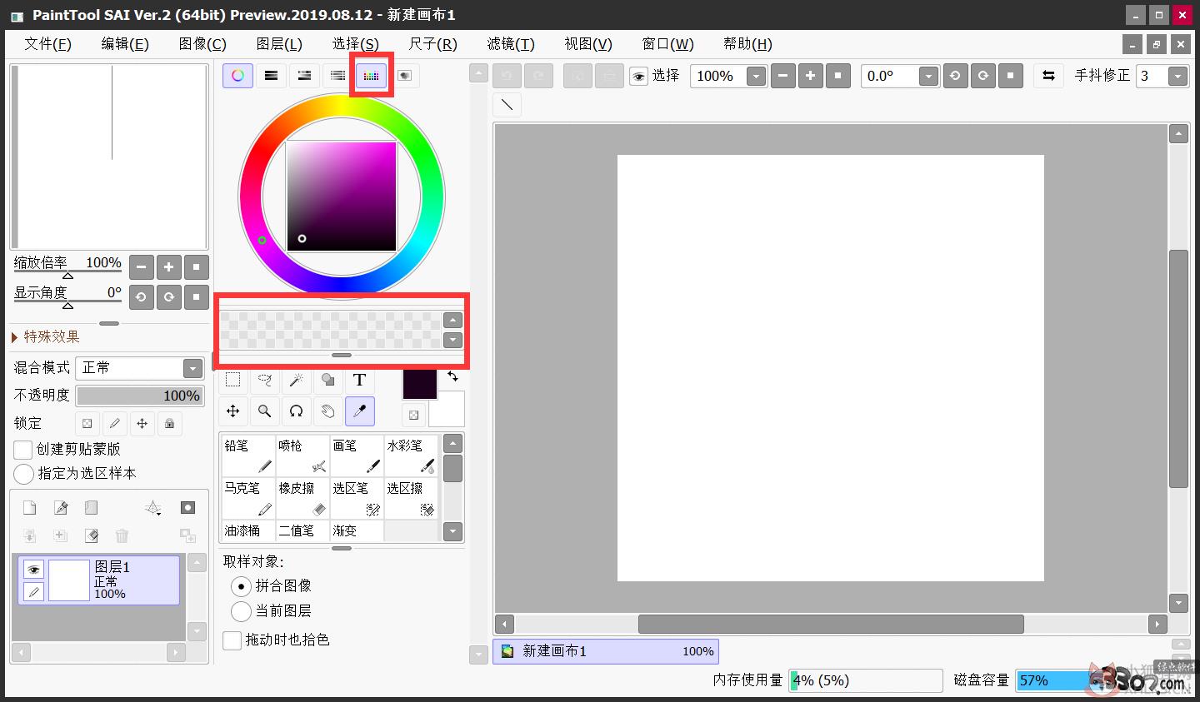Toggle the color wheel panel

click(237, 76)
